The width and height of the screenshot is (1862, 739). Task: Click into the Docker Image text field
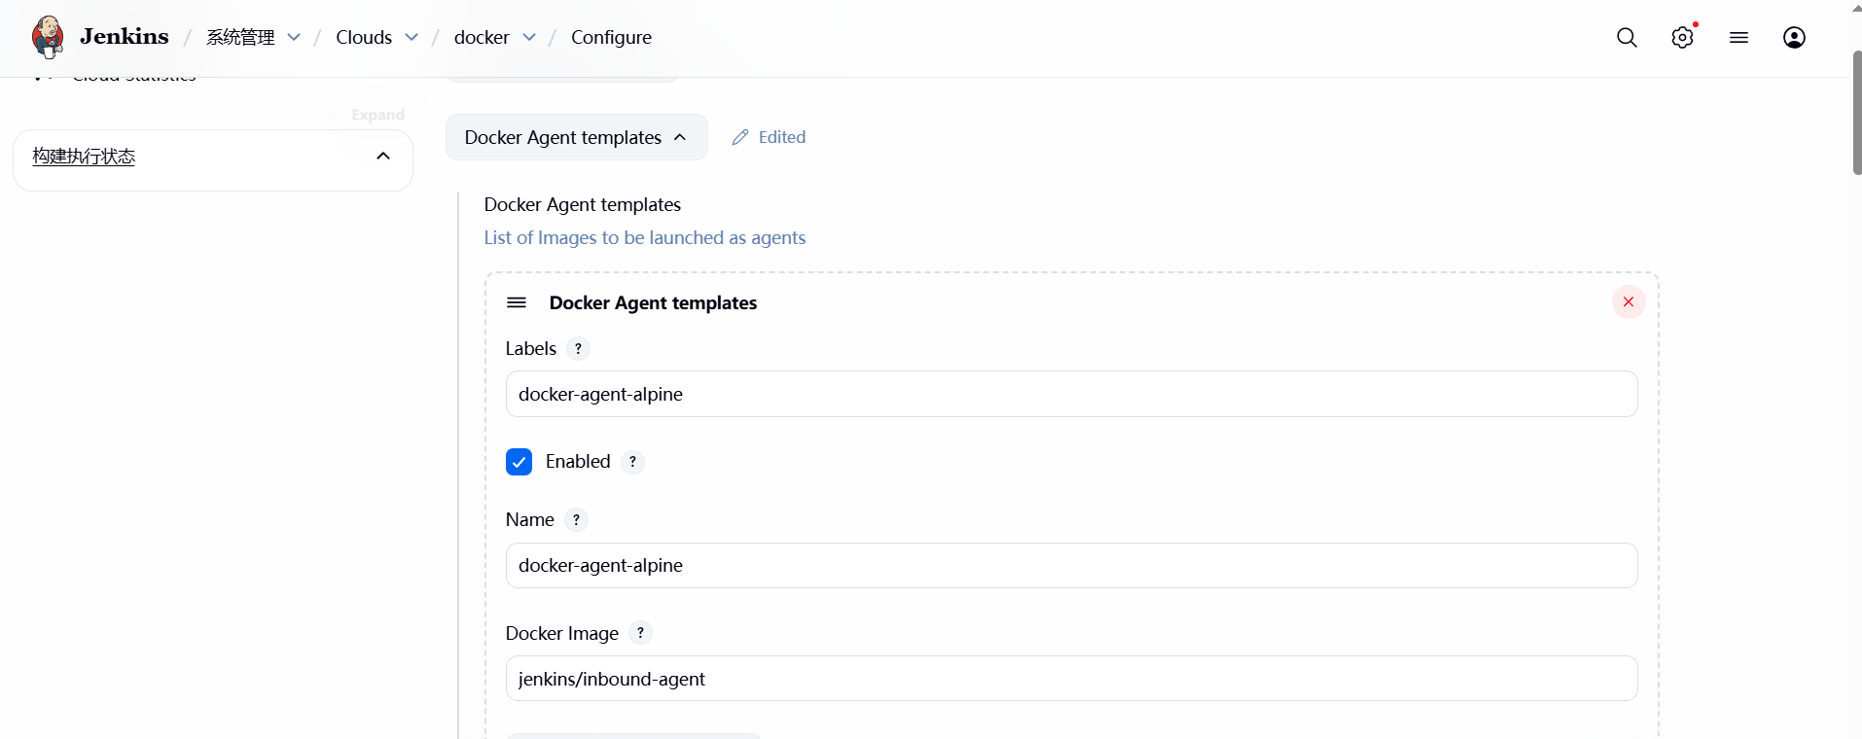coord(1070,679)
